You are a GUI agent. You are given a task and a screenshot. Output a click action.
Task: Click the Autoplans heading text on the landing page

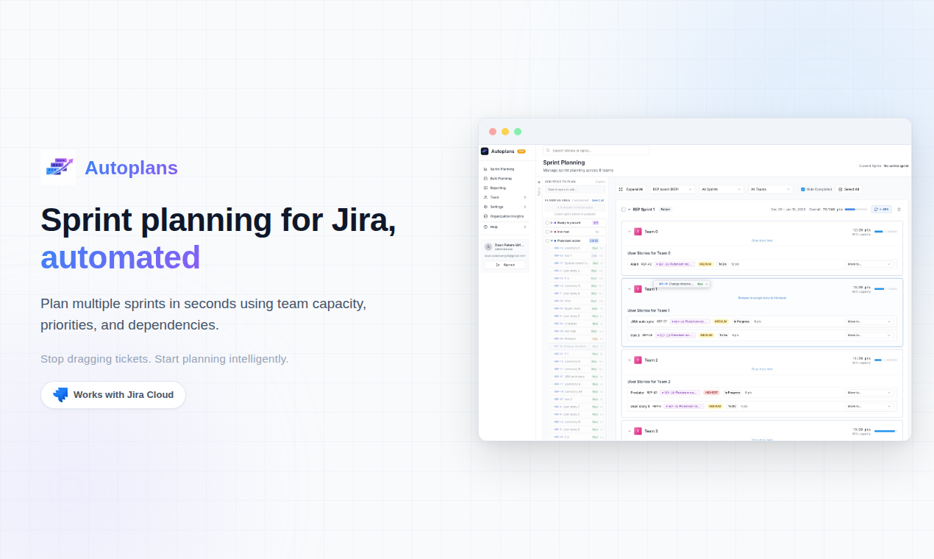point(131,168)
